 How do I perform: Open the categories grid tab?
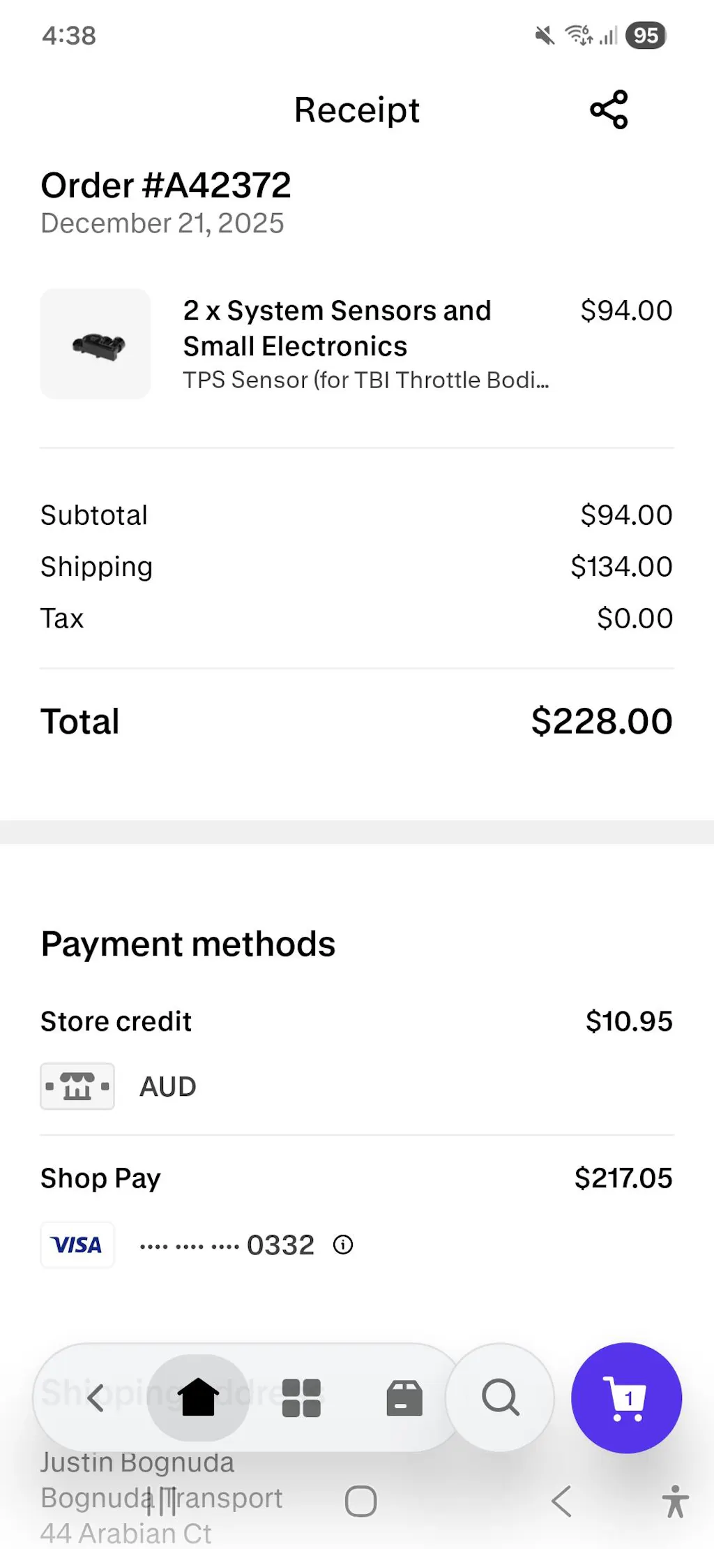301,1398
